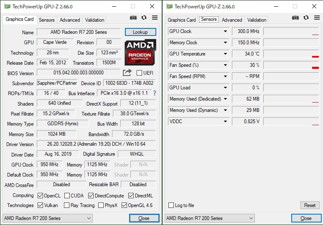This screenshot has height=225, width=323.
Task: Click the Fan Speed (%) history graph
Action: (291, 65)
